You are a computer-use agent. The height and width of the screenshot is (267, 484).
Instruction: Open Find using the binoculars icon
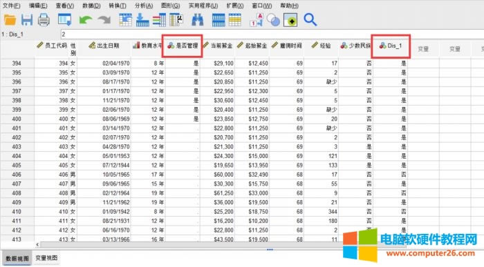[197, 20]
